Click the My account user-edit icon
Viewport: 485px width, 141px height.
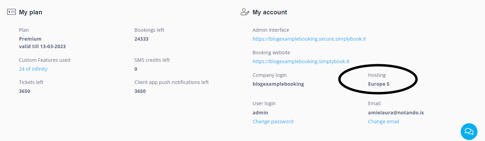(245, 12)
